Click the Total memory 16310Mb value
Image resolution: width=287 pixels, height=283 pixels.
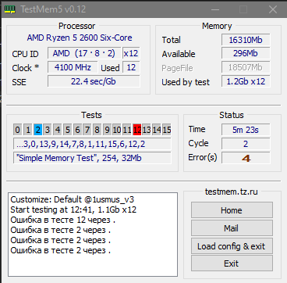pyautogui.click(x=246, y=40)
